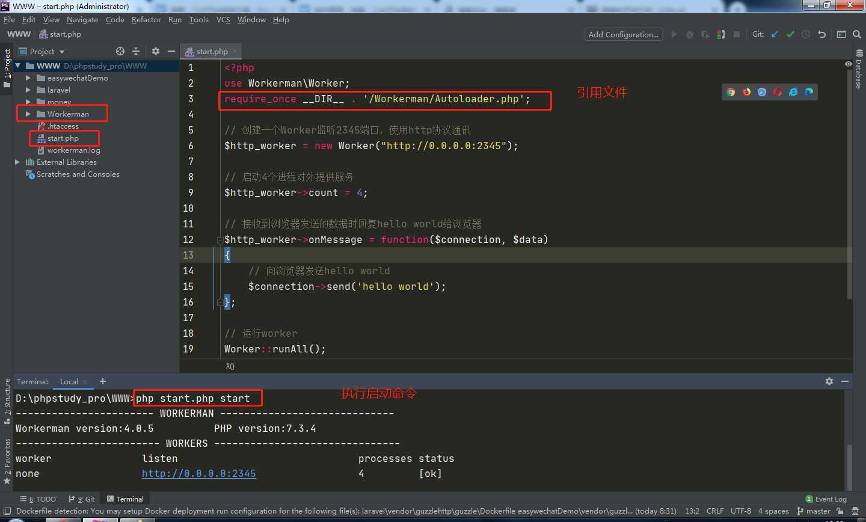Hide the Terminal panel with minus icon
The image size is (866, 522).
(845, 381)
